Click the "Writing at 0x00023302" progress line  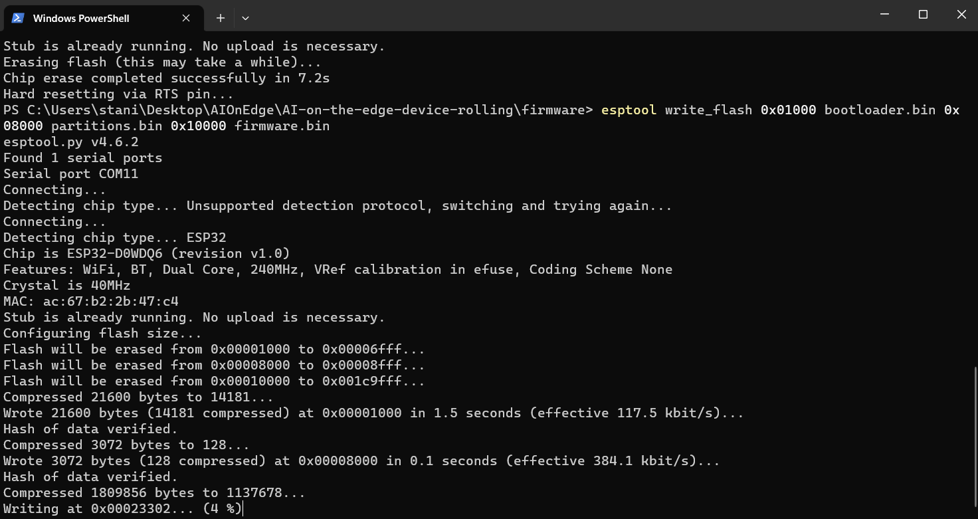122,508
